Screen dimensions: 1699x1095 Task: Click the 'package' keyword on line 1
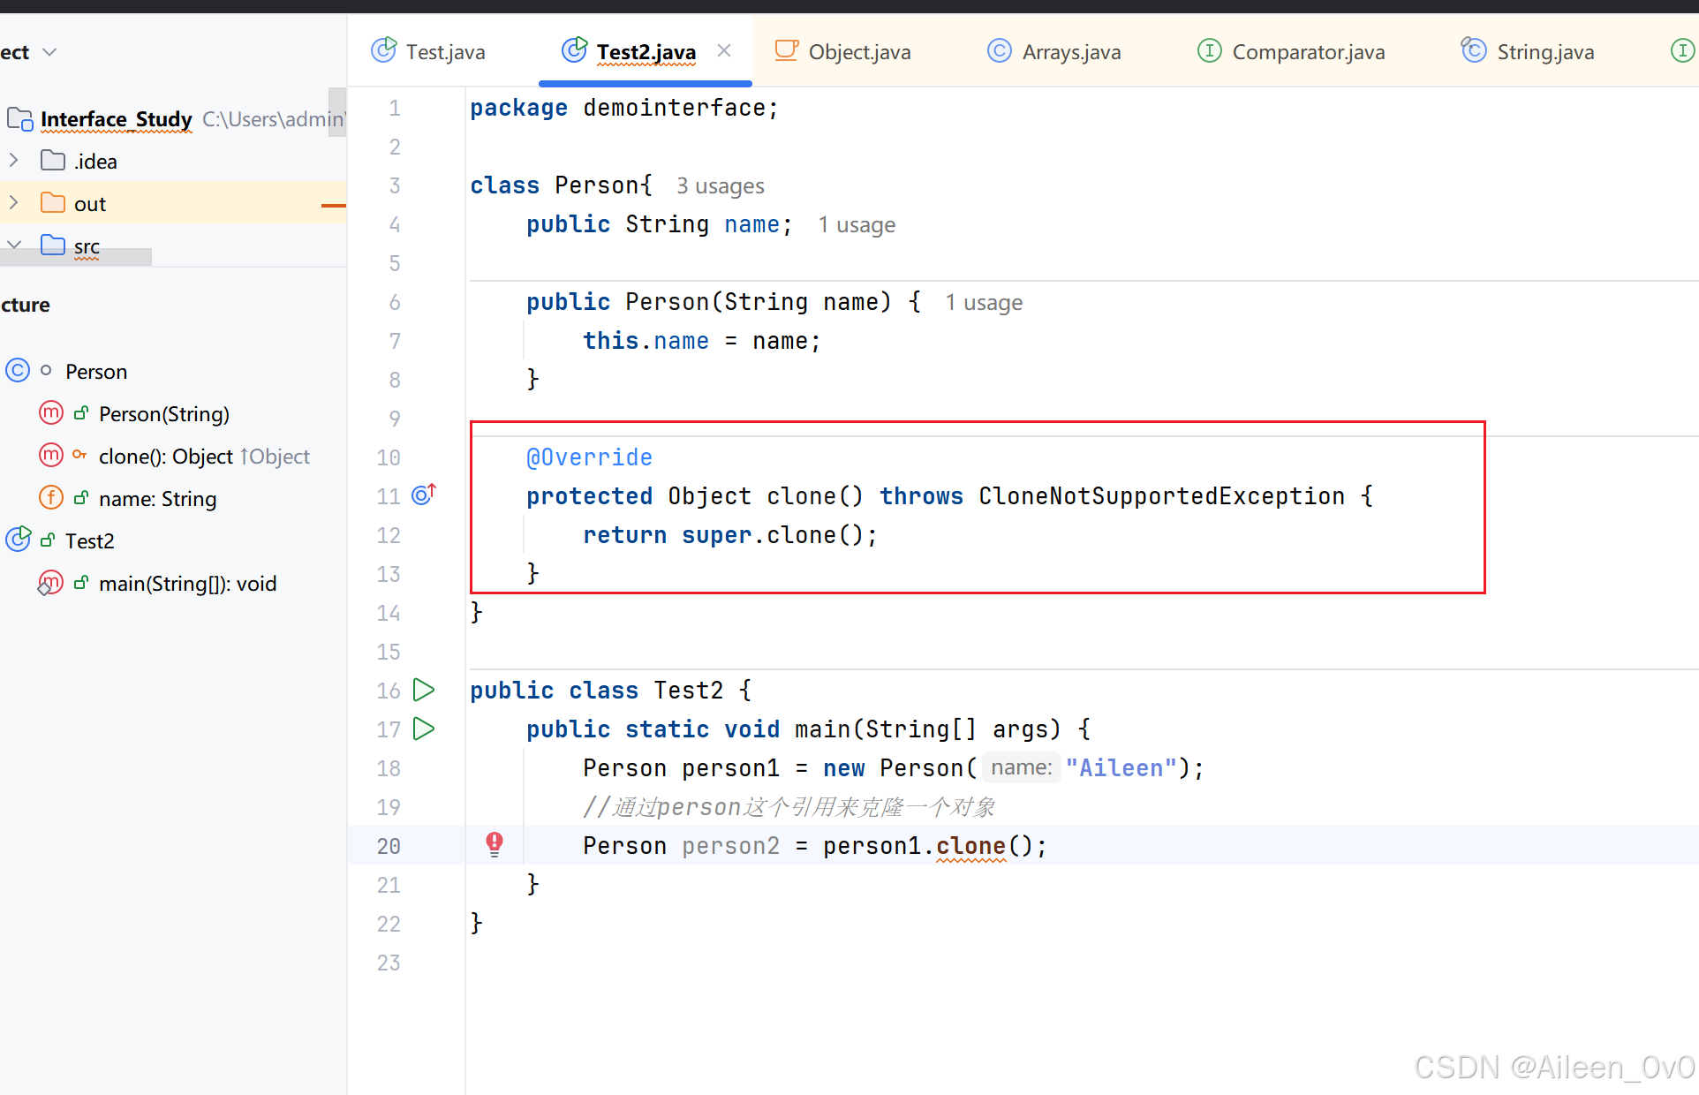[x=518, y=108]
